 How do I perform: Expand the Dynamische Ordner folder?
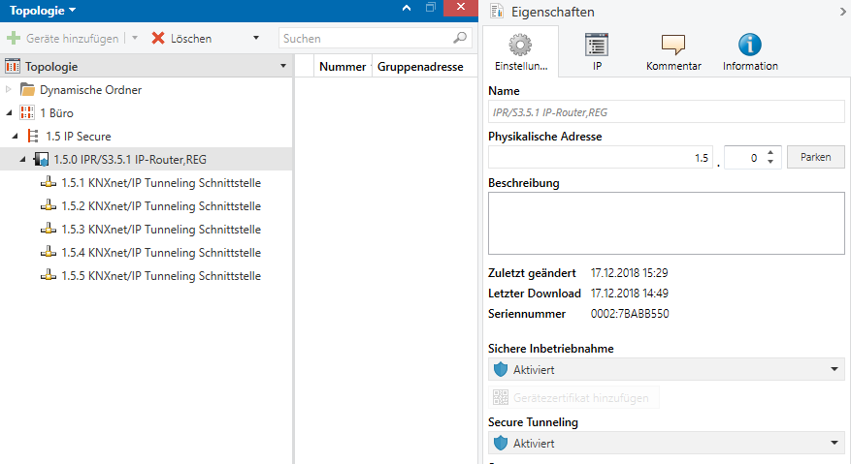[9, 89]
